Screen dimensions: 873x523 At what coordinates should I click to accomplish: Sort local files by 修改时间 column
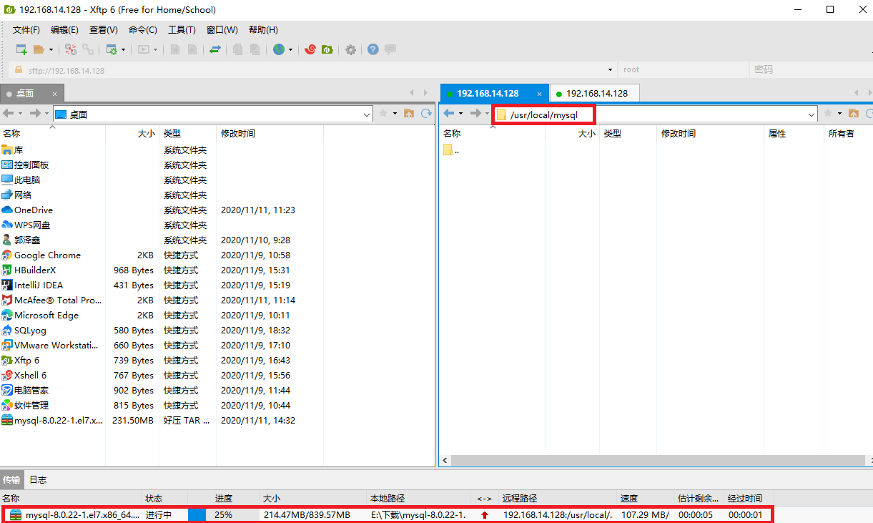tap(270, 133)
